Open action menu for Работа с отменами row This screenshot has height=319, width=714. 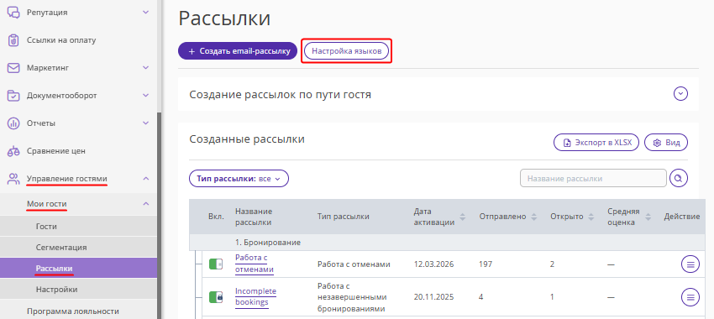pyautogui.click(x=690, y=264)
